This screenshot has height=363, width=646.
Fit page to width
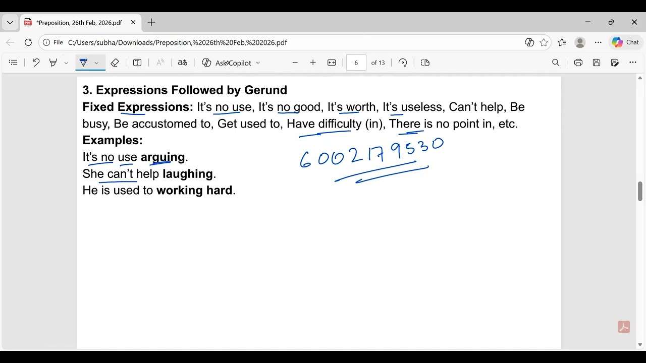coord(332,63)
